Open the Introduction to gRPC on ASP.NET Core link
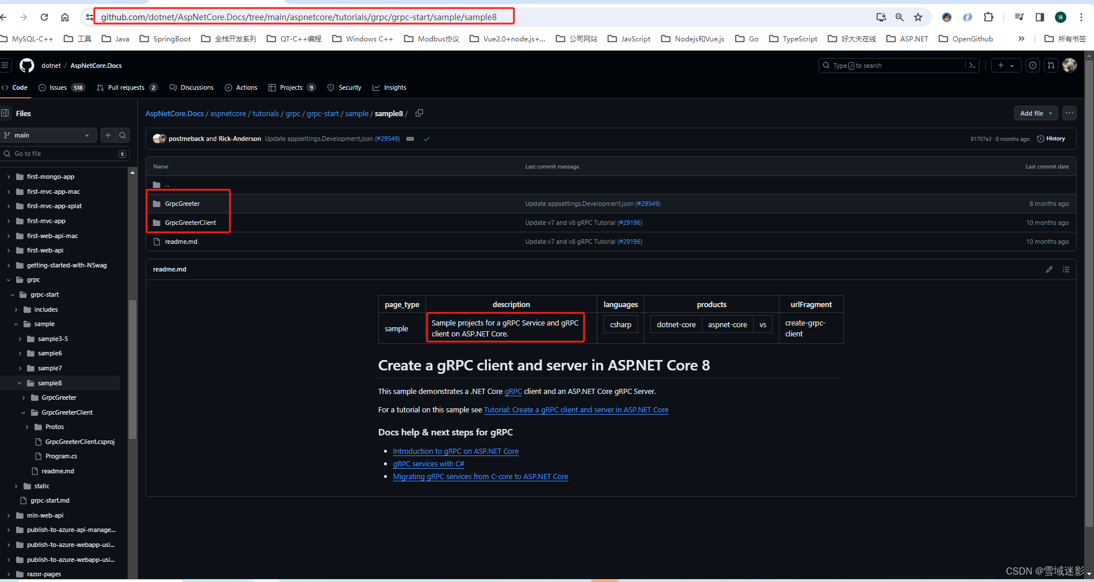1094x582 pixels. pyautogui.click(x=455, y=451)
